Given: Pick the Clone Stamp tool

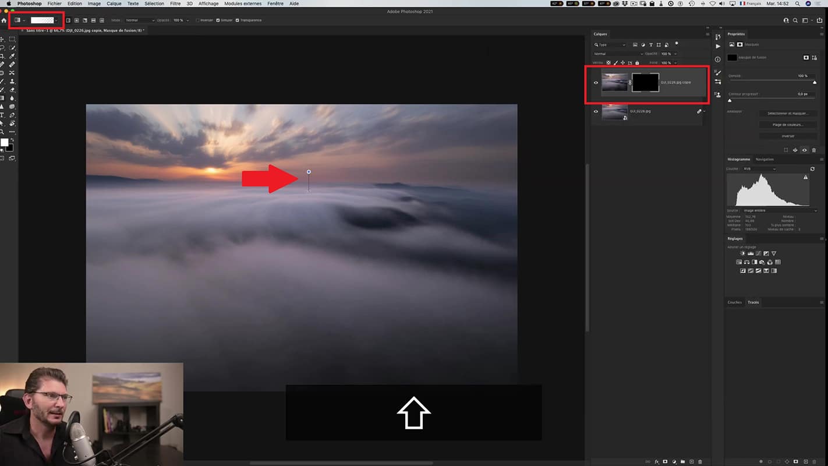Looking at the screenshot, I should click(12, 82).
